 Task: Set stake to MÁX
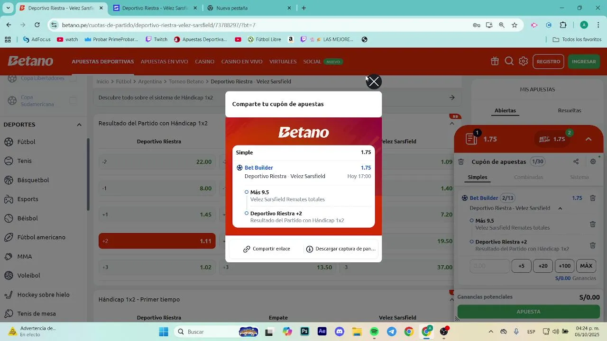[x=587, y=266]
